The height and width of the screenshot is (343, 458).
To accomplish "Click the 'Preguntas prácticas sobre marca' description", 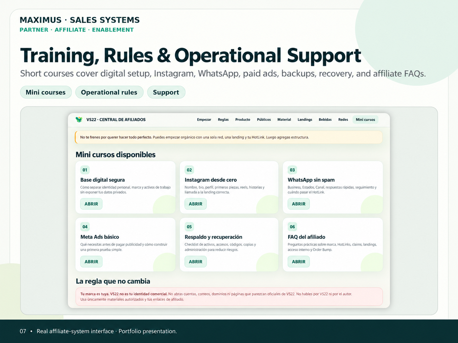I will tap(332, 247).
